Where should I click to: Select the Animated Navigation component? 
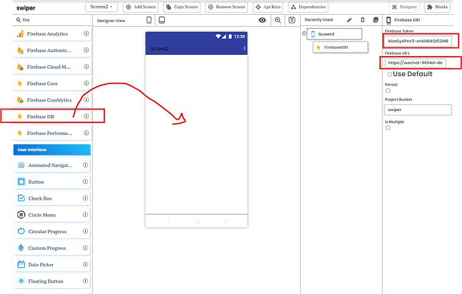[x=52, y=165]
